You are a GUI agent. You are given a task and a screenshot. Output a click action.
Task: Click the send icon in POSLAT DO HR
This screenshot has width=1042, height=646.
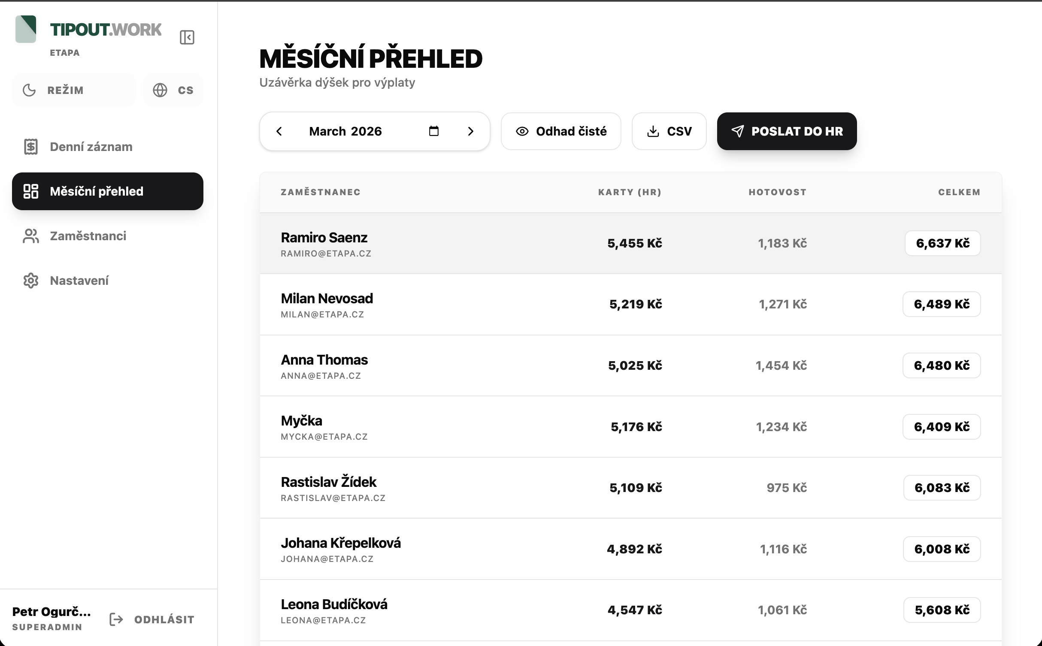738,131
